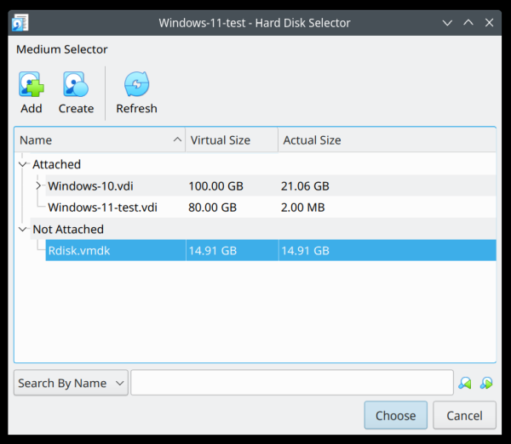This screenshot has height=444, width=511.
Task: Expand the Windows-10.vdi child entries
Action: [38, 185]
